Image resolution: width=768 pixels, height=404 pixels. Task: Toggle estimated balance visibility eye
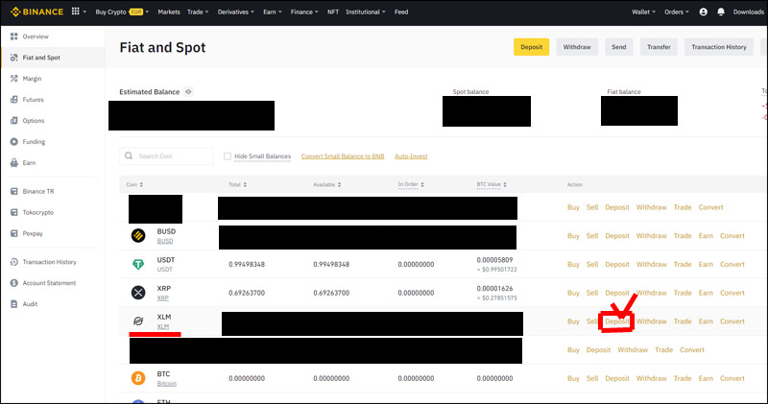(188, 91)
